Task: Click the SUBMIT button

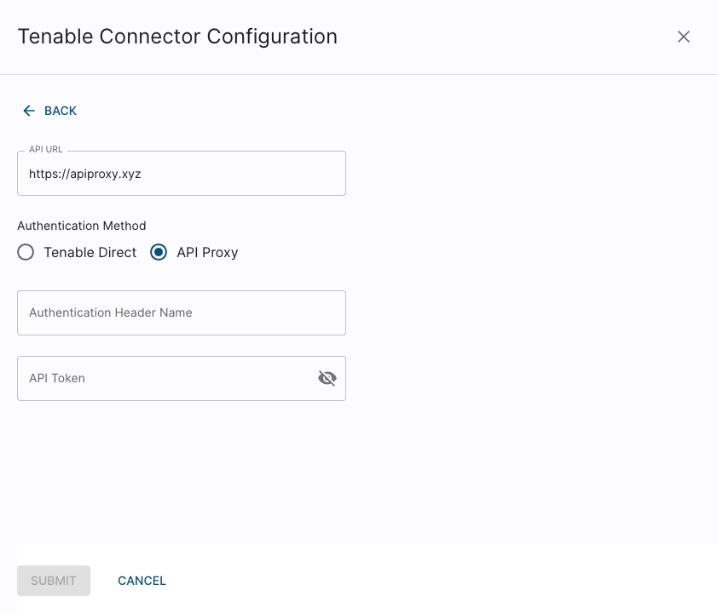Action: (x=54, y=581)
